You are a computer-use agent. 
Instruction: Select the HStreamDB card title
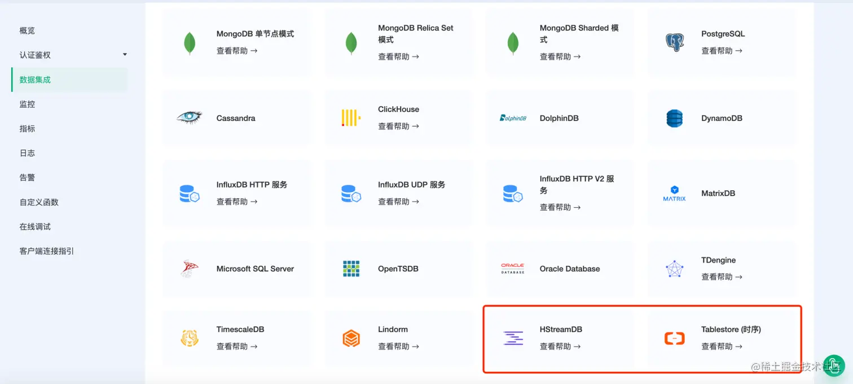click(561, 329)
